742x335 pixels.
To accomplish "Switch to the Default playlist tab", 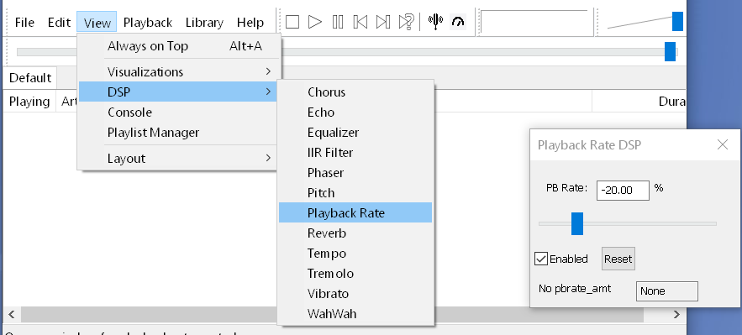I will [30, 77].
